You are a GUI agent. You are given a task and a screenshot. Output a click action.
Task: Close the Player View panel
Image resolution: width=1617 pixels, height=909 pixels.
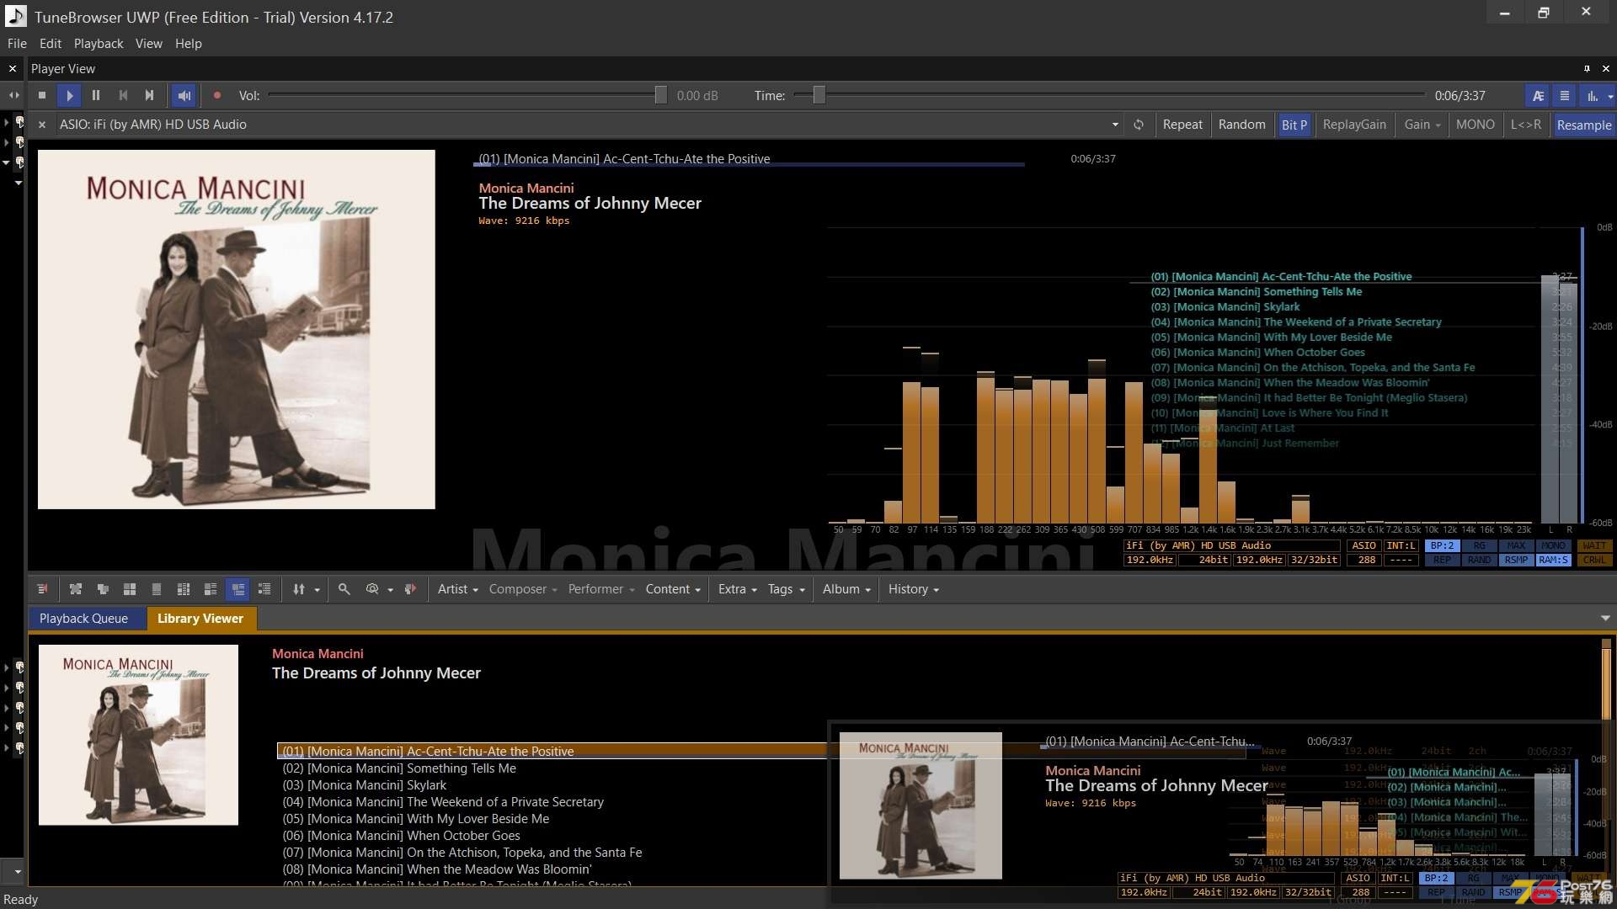[1605, 69]
